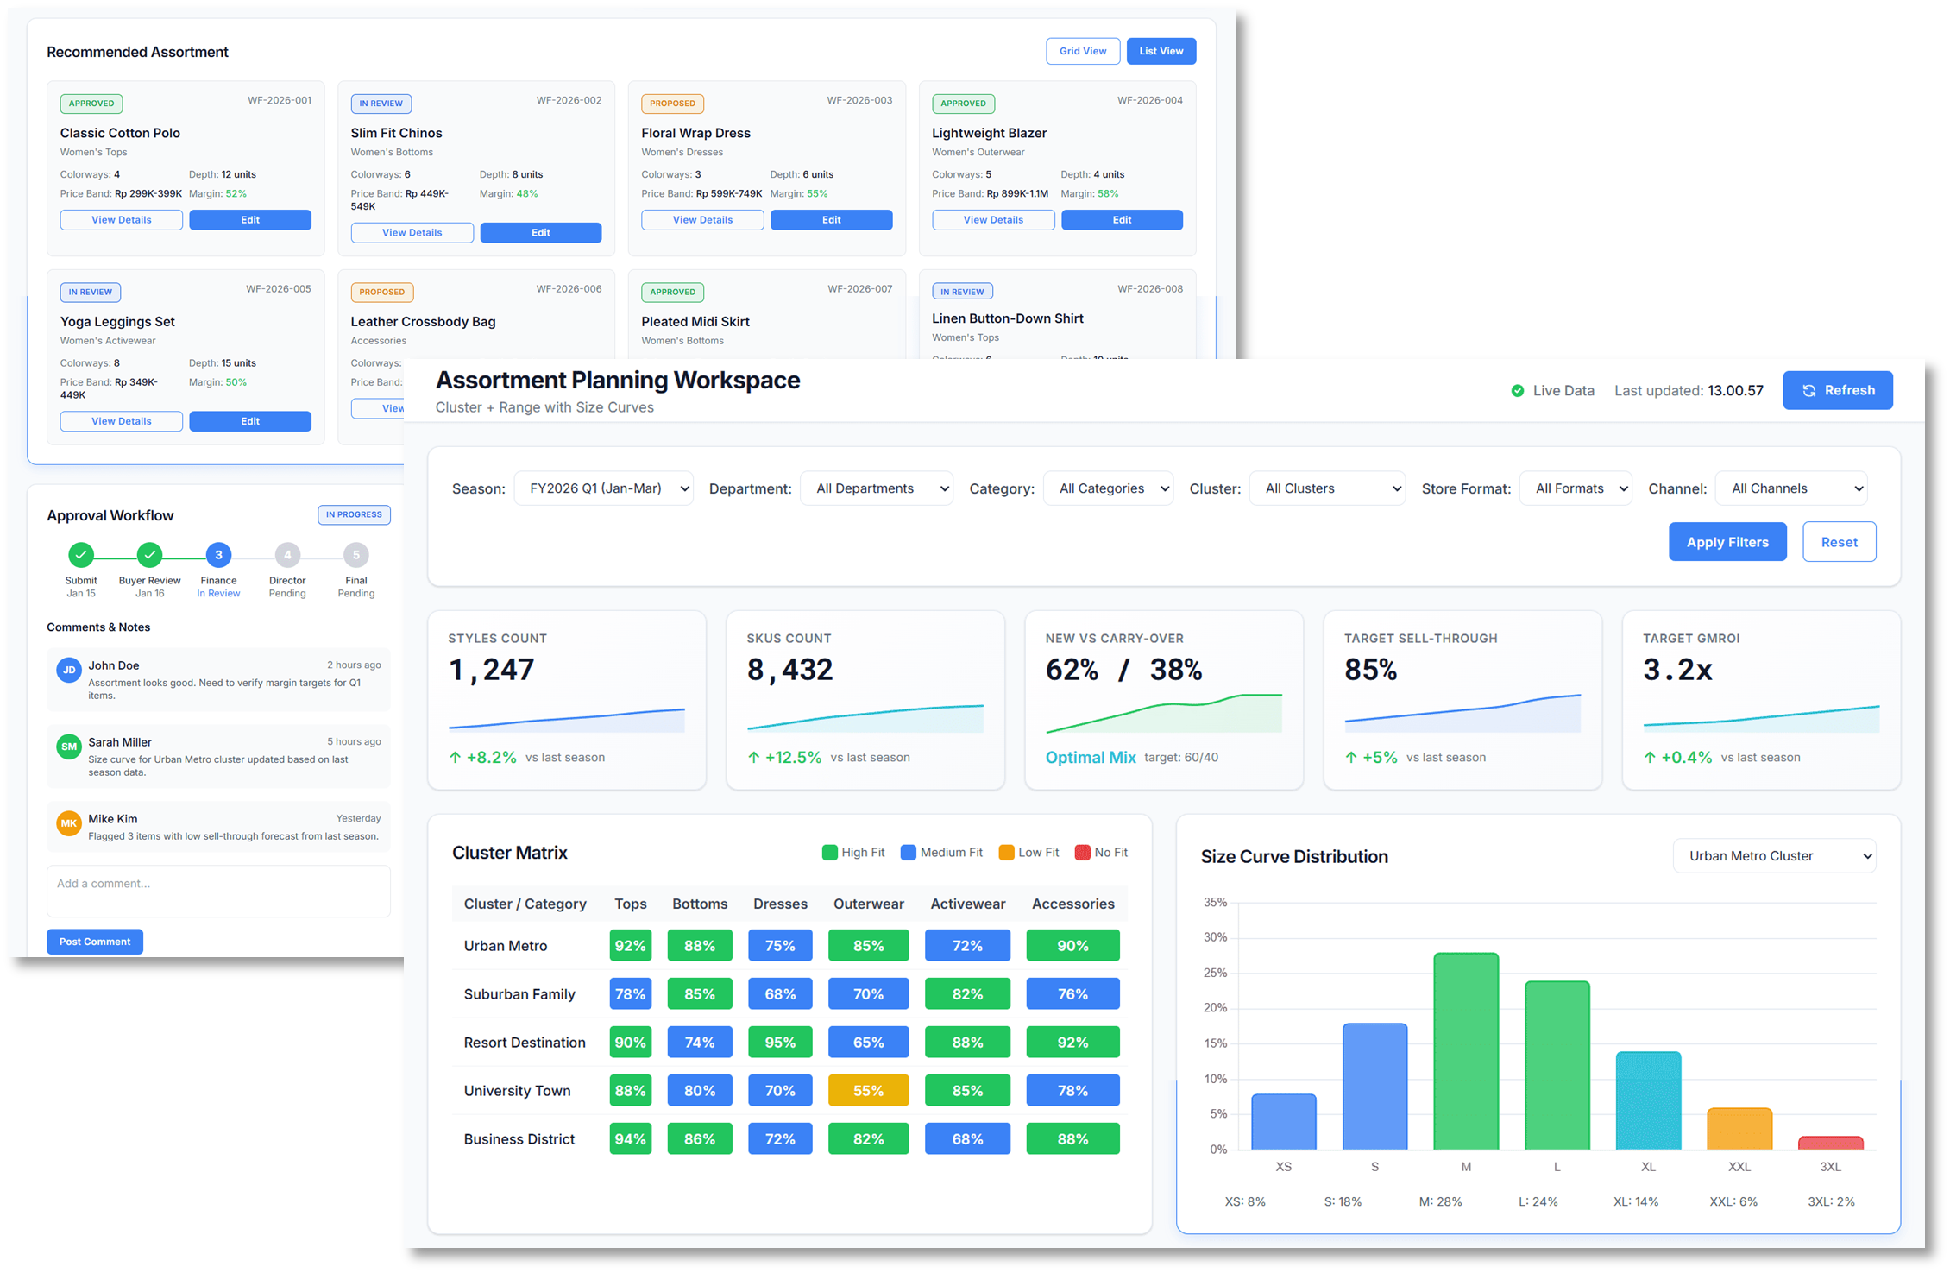
Task: Click the green Live Data status icon
Action: pos(1517,391)
